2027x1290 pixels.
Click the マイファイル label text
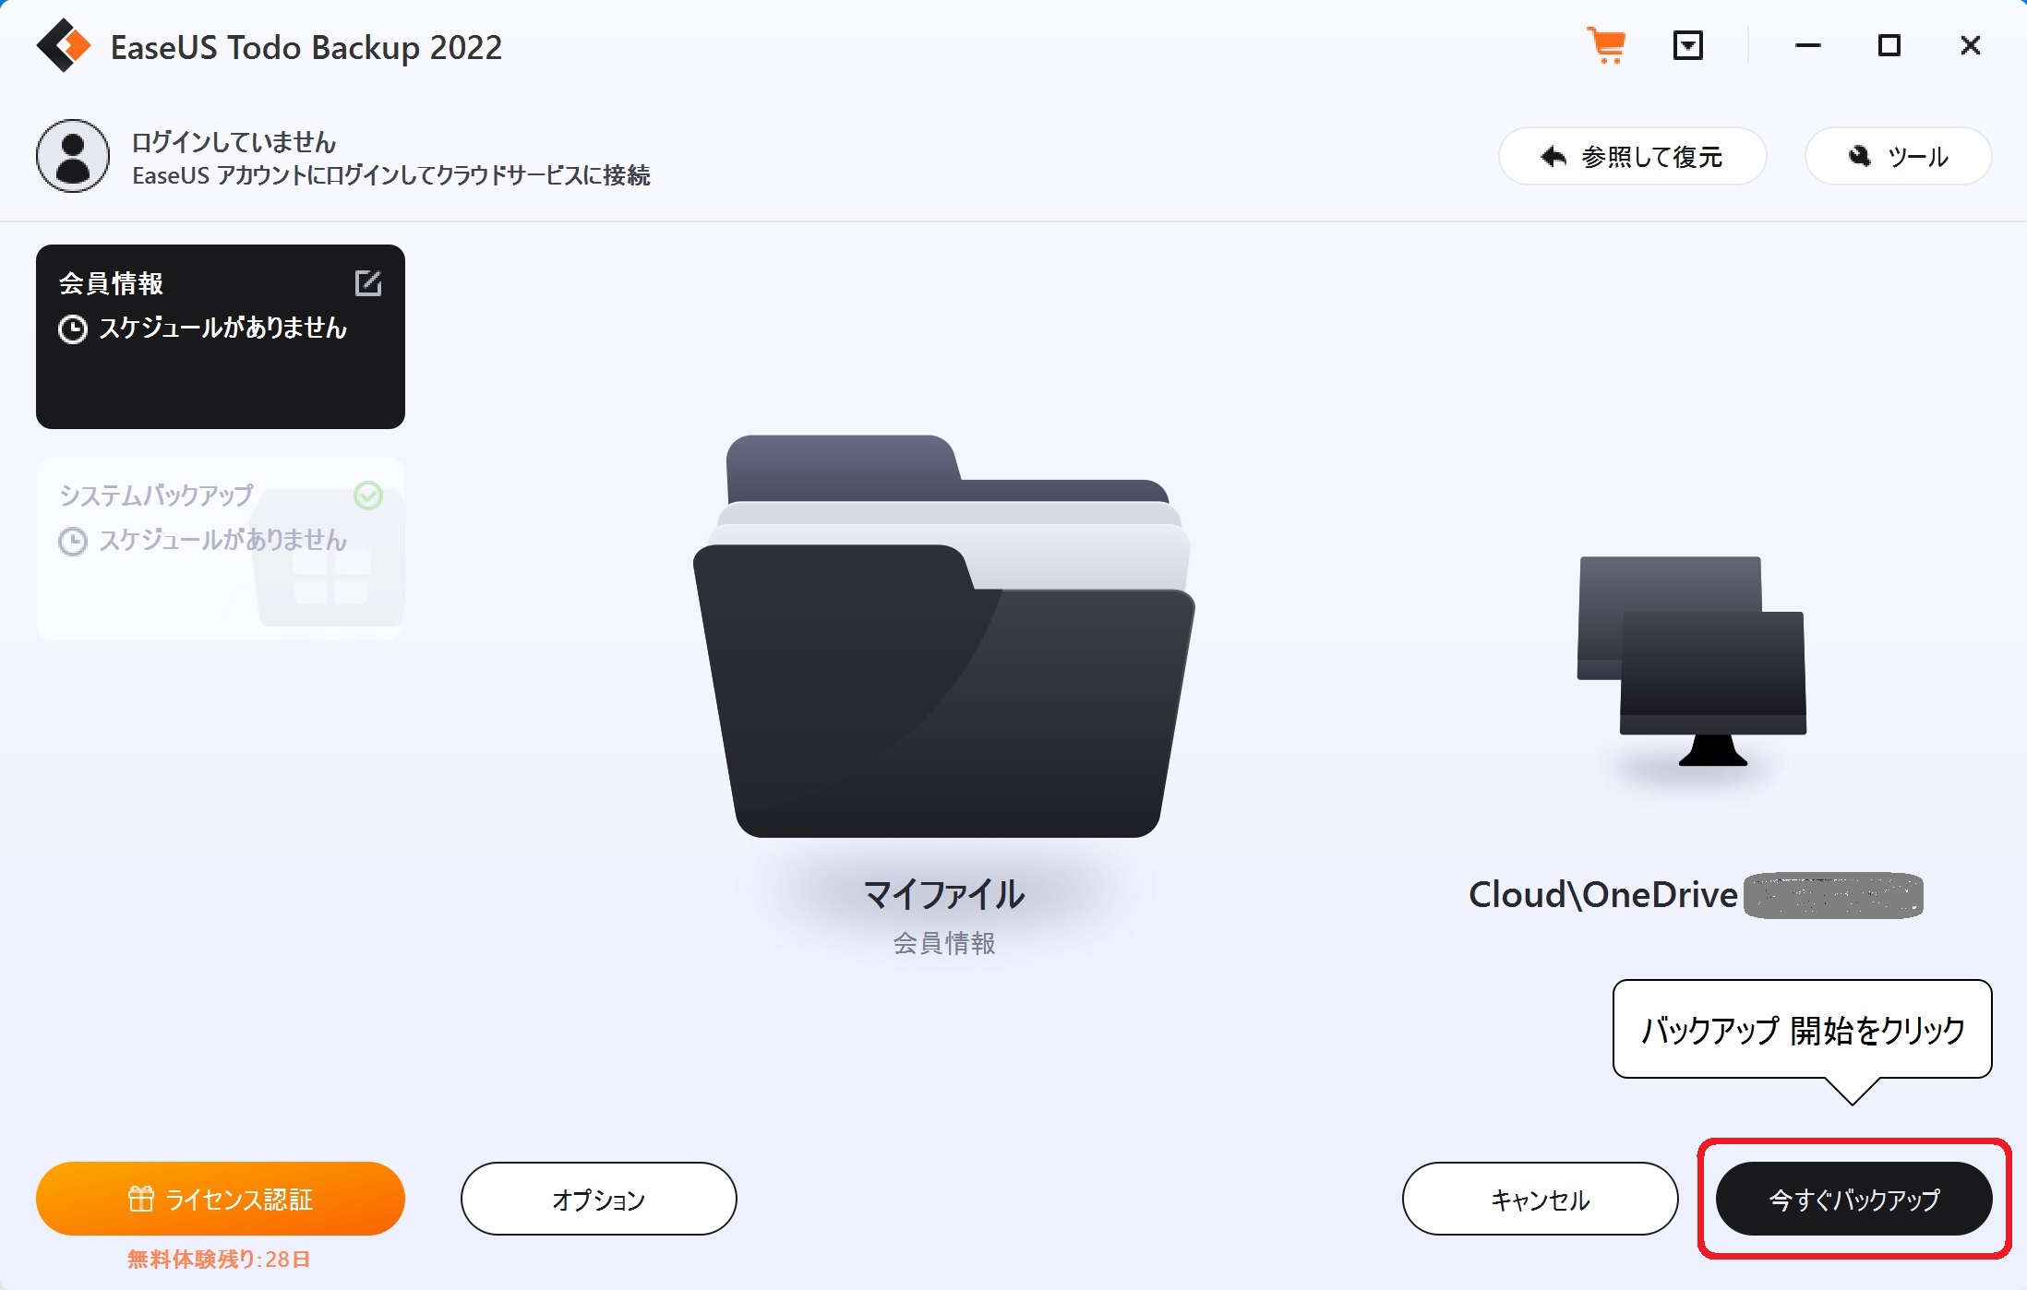pyautogui.click(x=943, y=894)
